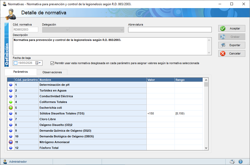250x165 pixels.
Task: Click the Cancelar button
Action: click(x=232, y=53)
